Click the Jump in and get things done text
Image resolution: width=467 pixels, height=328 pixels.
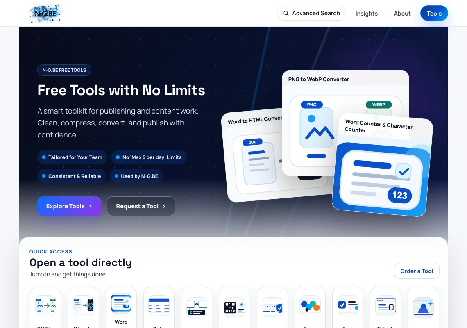click(x=68, y=274)
